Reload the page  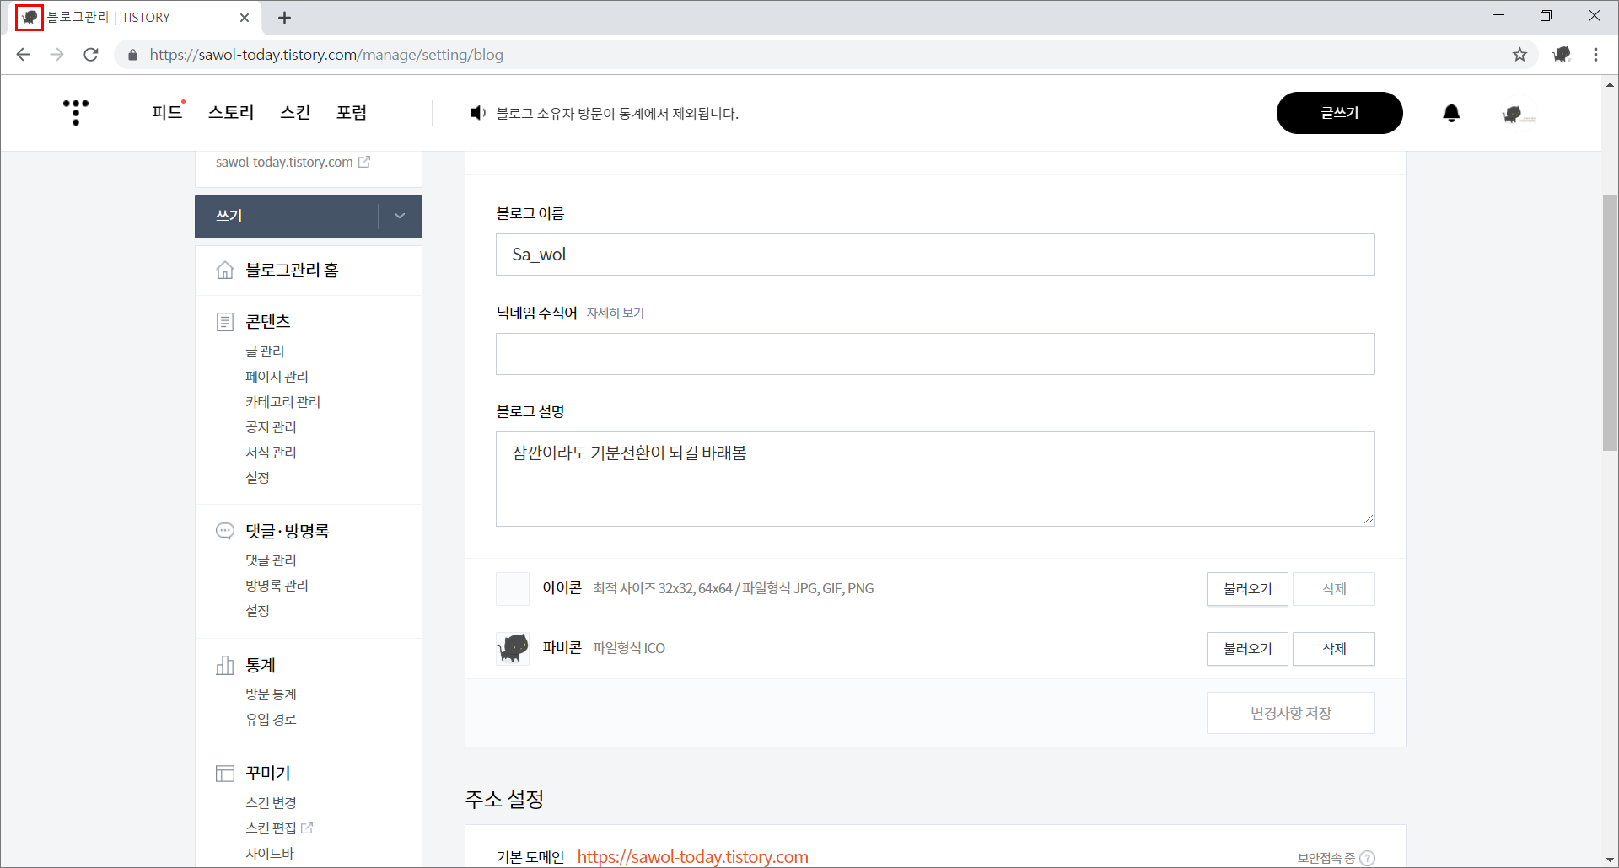click(91, 55)
